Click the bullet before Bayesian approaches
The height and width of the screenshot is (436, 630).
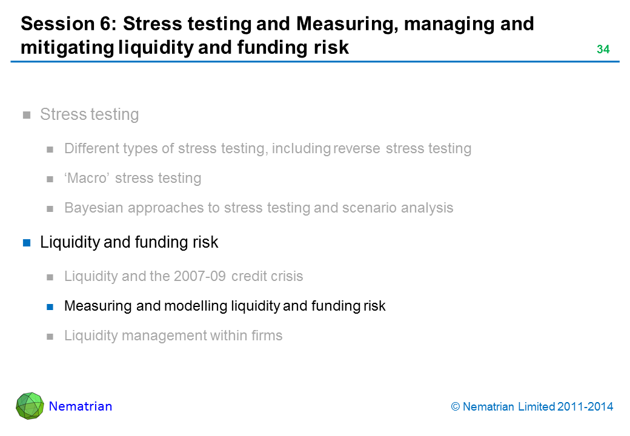point(51,208)
